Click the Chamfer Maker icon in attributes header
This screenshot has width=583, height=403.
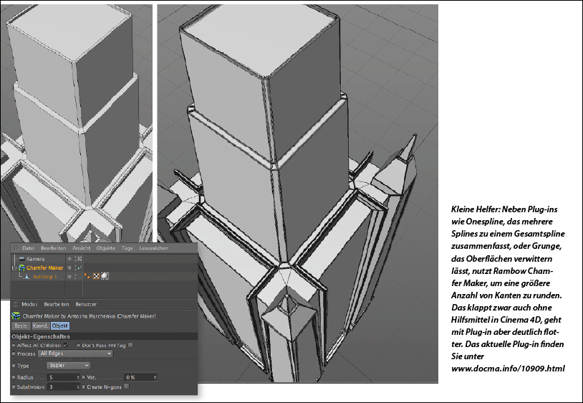click(x=16, y=316)
